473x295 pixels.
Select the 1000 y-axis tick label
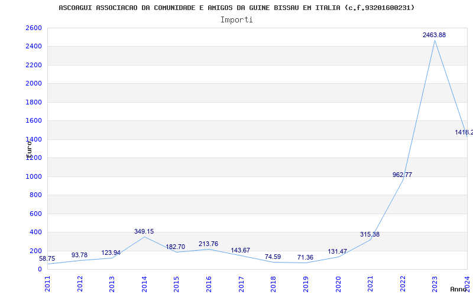(34, 176)
